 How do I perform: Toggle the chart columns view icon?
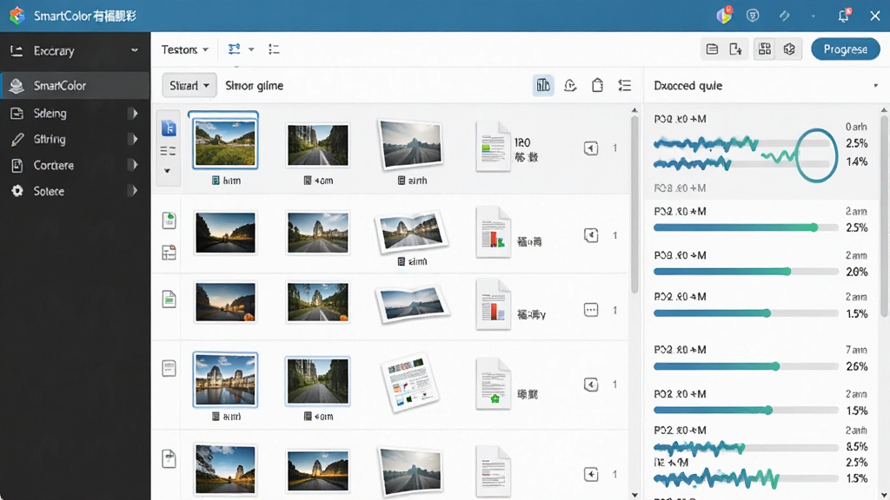(x=543, y=86)
